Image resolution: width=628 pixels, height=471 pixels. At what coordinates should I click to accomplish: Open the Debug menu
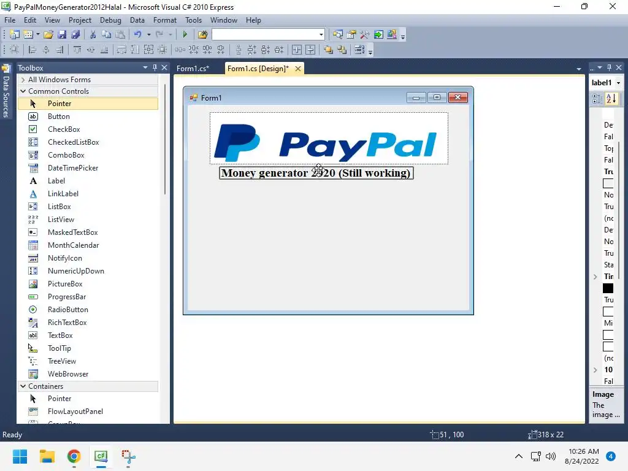tap(110, 20)
